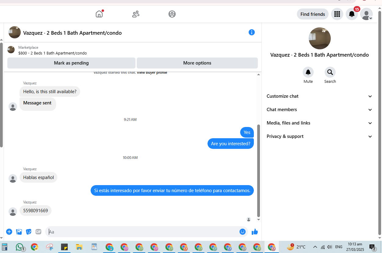The width and height of the screenshot is (382, 253).
Task: Attach a photo using the image icon
Action: (x=19, y=232)
